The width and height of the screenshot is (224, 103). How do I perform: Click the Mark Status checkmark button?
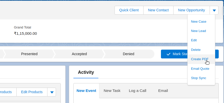pos(175,54)
